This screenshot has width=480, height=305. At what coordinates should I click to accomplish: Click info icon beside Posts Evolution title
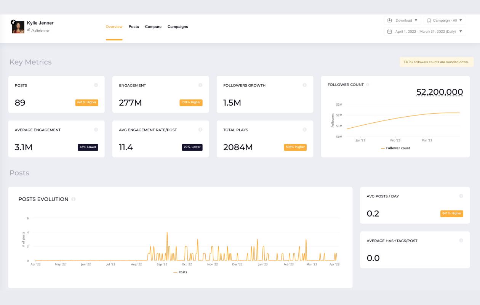click(74, 199)
